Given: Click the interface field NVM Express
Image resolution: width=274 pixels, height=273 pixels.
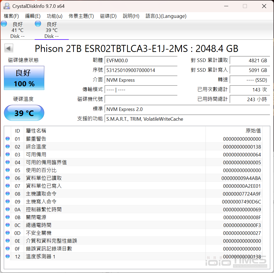Looking at the screenshot, I should 141,80.
